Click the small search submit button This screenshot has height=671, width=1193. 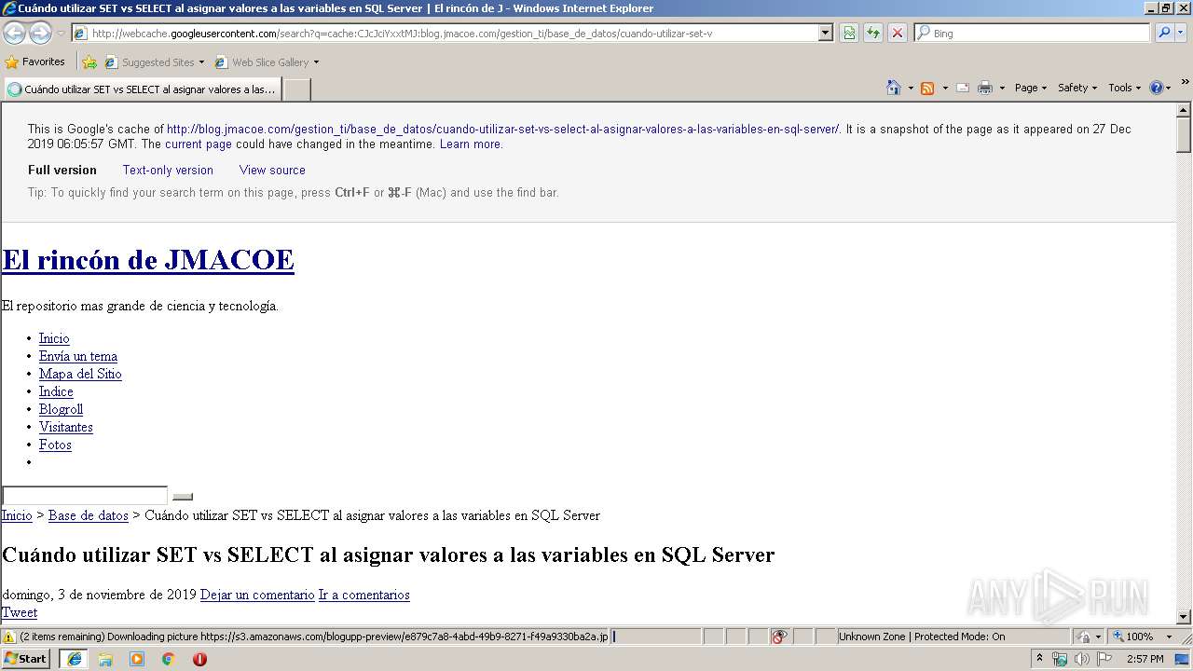pos(183,497)
